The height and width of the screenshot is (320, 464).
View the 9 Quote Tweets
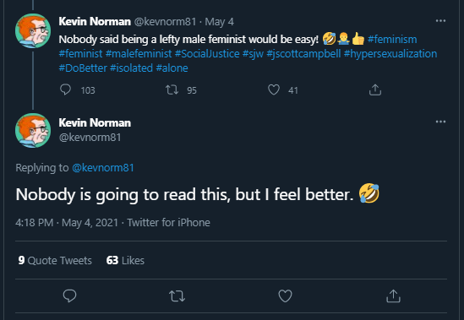(55, 260)
